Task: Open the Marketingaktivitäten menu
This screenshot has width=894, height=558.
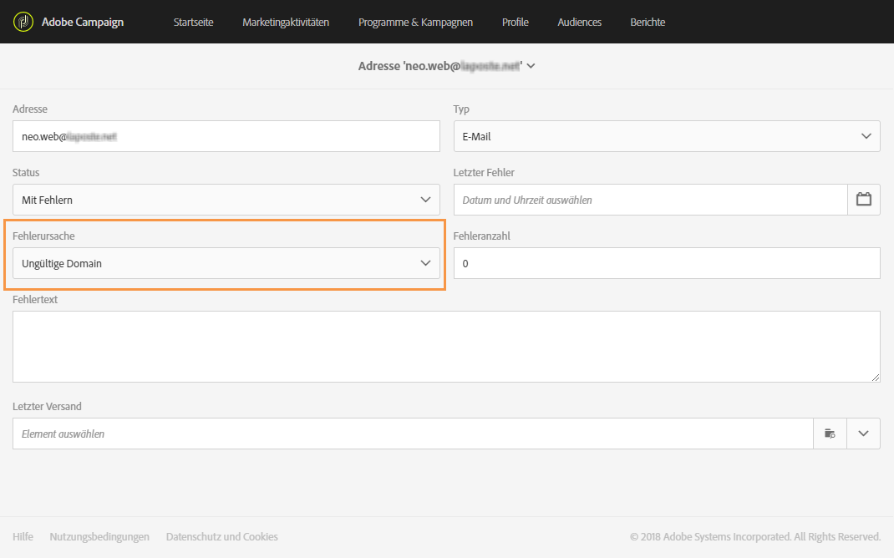Action: pyautogui.click(x=286, y=22)
